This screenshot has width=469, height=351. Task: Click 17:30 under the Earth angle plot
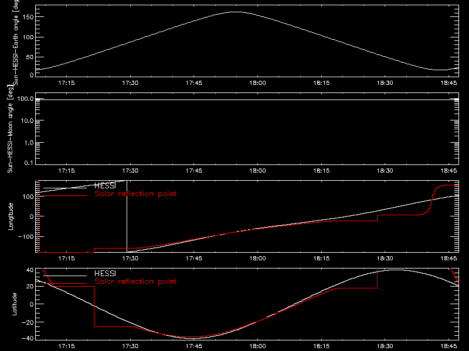130,82
